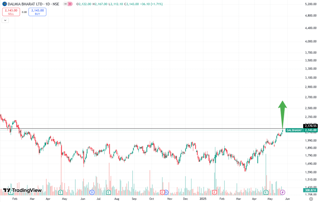
Task: Click the Oct label on the time axis
Action: tap(152, 199)
